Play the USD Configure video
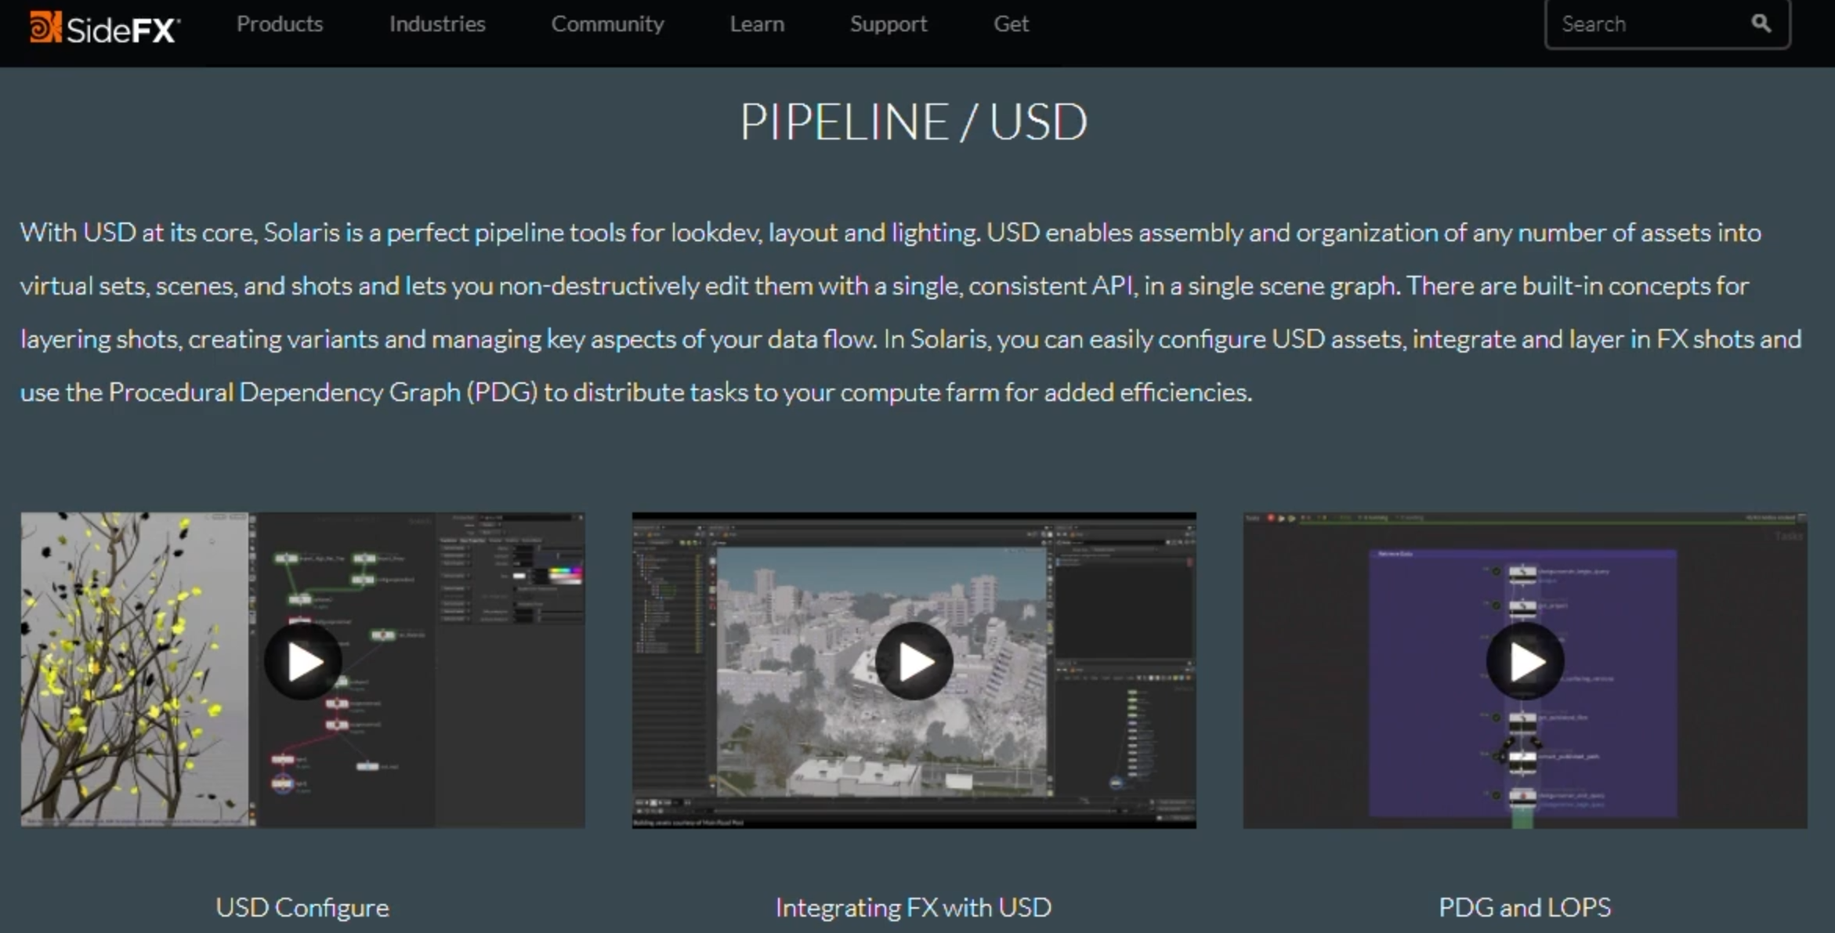The height and width of the screenshot is (933, 1835). point(303,662)
